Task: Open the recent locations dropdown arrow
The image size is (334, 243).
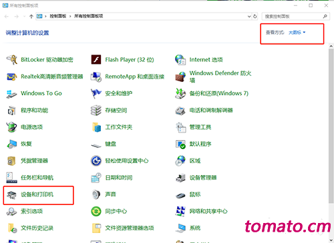Action: tap(24, 16)
